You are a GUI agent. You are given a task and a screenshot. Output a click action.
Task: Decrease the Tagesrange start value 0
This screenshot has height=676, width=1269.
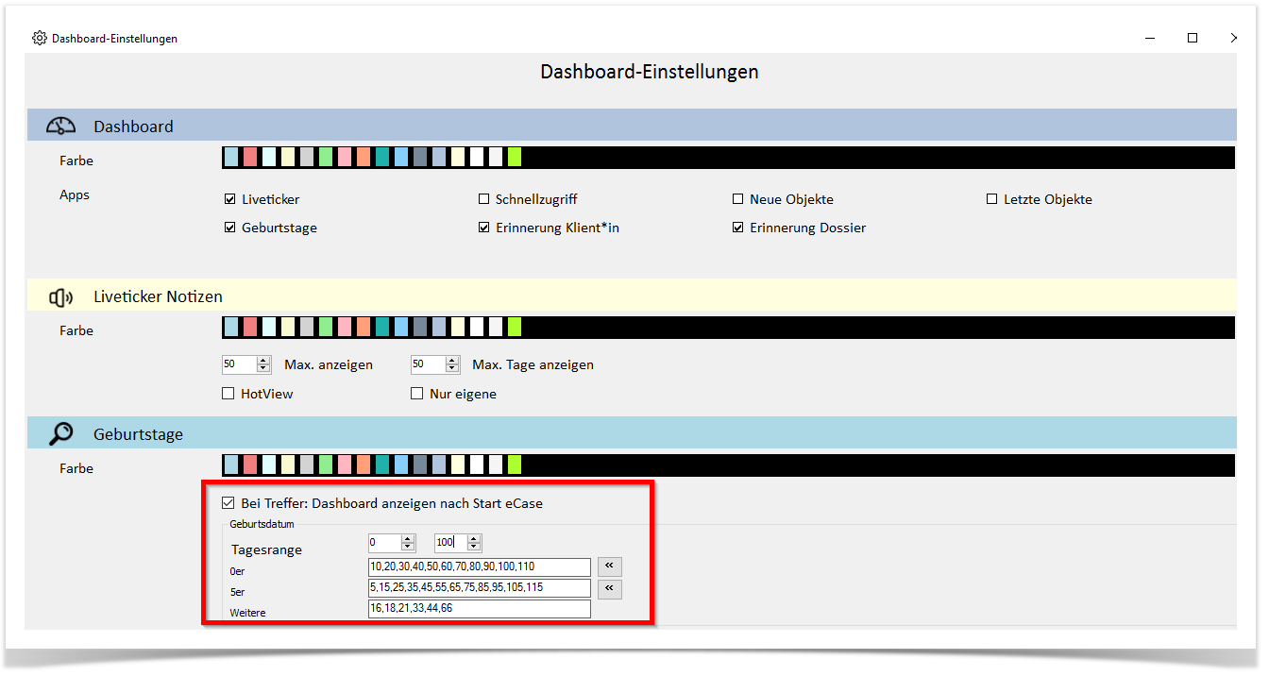pyautogui.click(x=408, y=547)
